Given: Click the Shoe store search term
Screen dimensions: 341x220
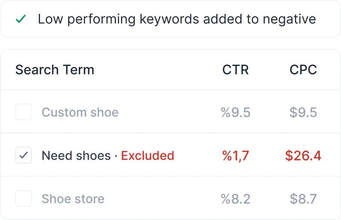Looking at the screenshot, I should tap(73, 199).
